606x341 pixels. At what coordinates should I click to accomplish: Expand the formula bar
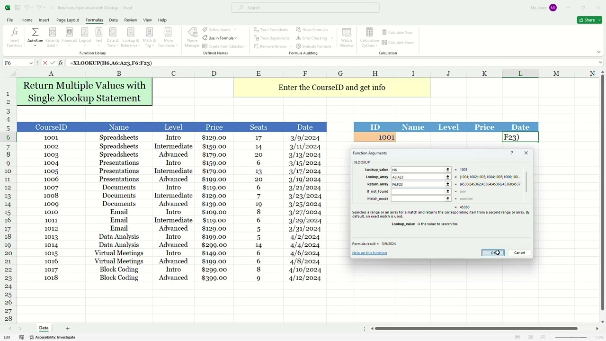(600, 63)
